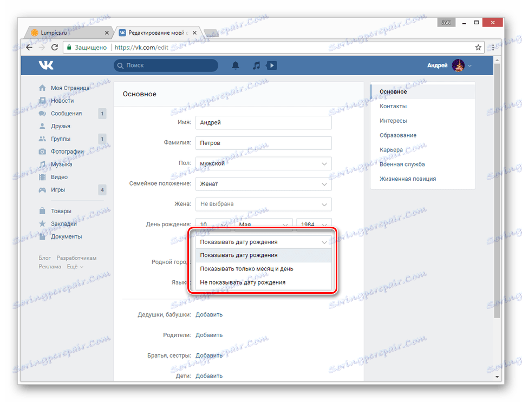Open Сообщения unread counter badge
Image resolution: width=522 pixels, height=402 pixels.
(x=102, y=114)
